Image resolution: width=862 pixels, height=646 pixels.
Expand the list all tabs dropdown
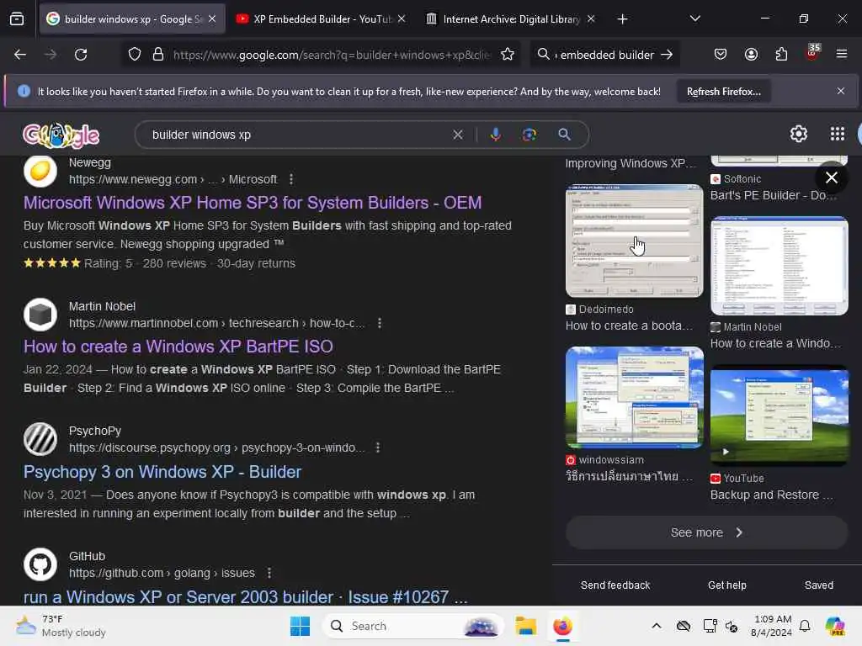(694, 19)
